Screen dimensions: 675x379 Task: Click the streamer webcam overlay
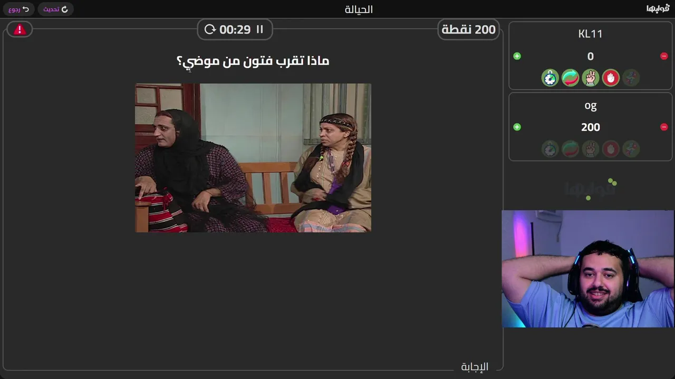coord(587,269)
